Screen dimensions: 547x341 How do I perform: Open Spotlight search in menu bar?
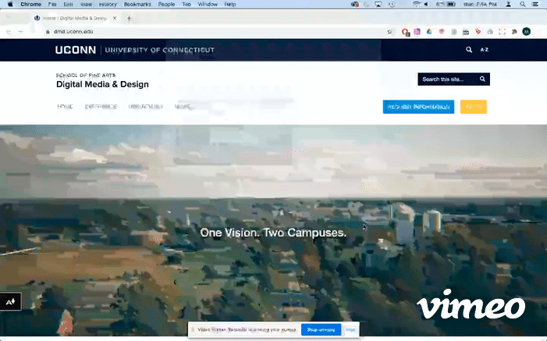[522, 4]
